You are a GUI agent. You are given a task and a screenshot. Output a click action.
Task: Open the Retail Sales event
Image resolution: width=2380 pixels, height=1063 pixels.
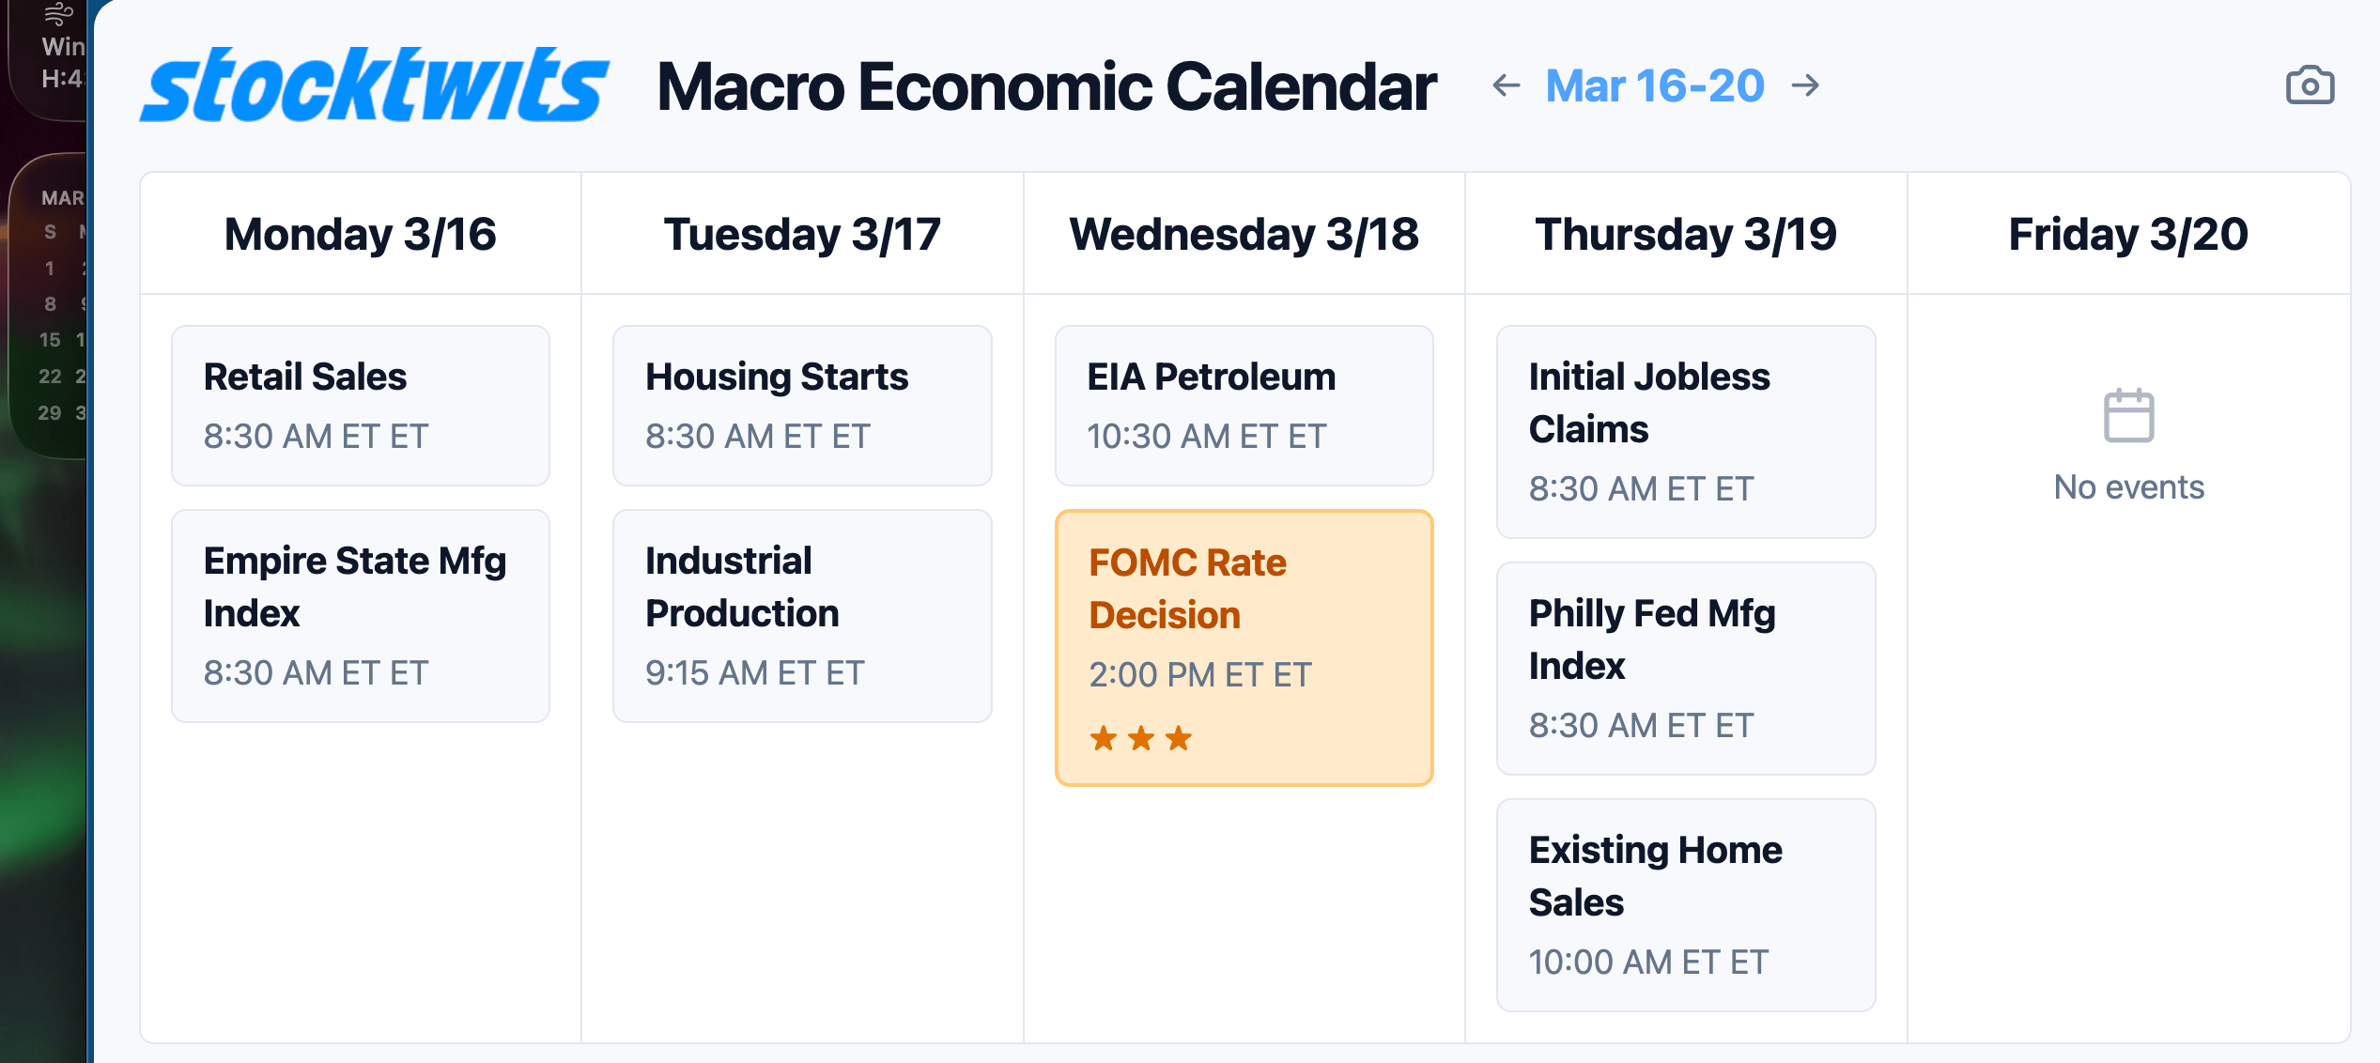pyautogui.click(x=361, y=406)
